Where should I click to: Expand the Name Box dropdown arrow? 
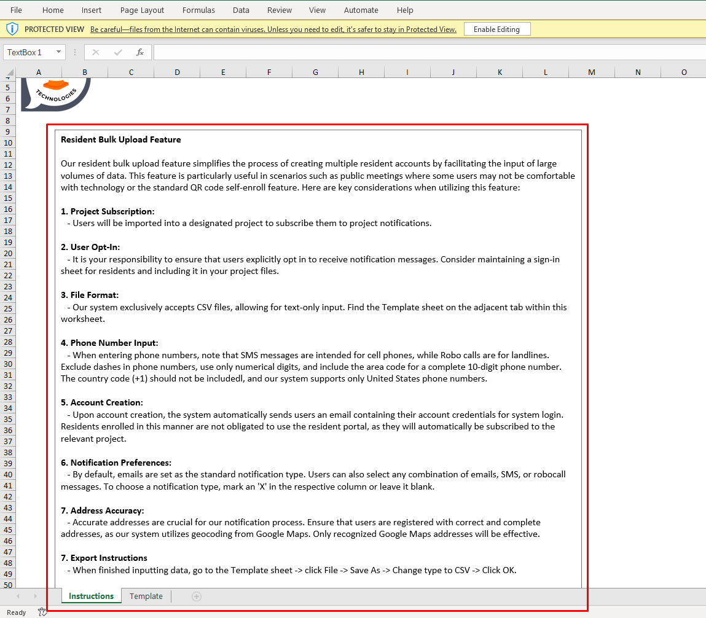point(58,52)
